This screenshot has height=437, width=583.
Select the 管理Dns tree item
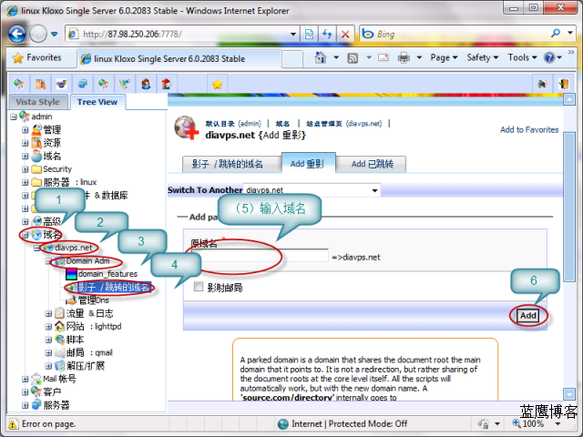click(x=93, y=300)
